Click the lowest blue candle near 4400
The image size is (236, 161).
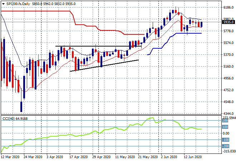[x=21, y=107]
